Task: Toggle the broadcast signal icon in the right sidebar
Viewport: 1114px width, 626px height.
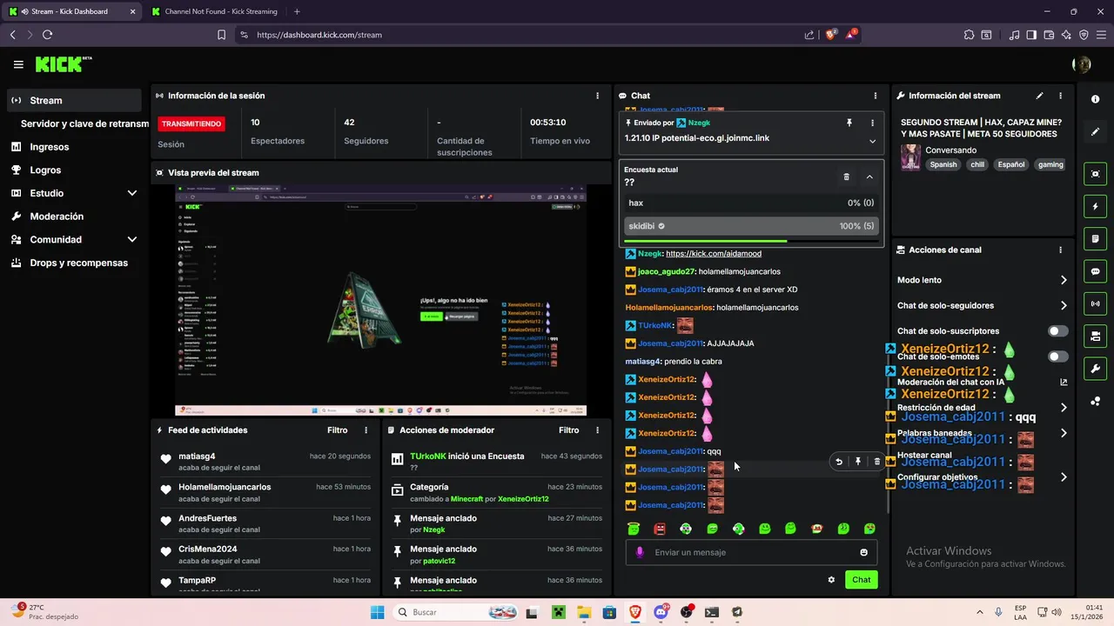Action: click(1095, 303)
